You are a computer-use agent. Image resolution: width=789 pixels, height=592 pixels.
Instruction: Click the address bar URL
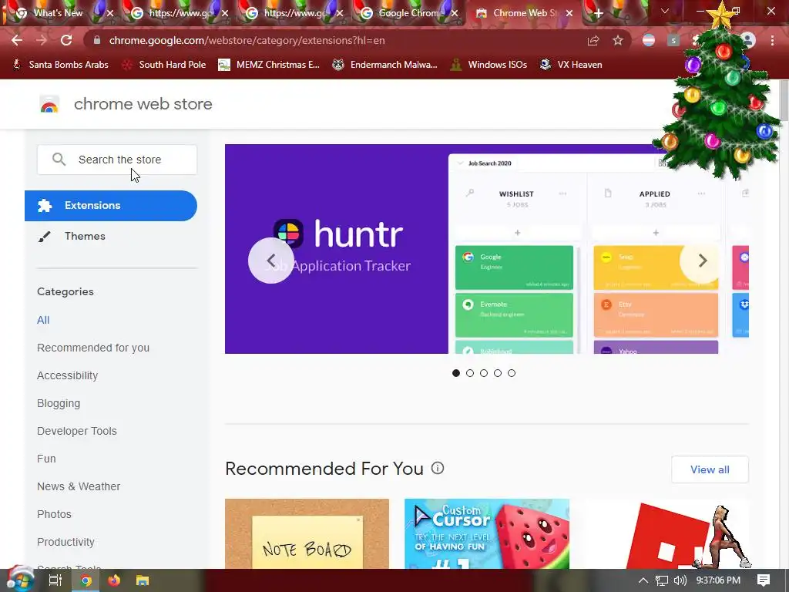click(247, 40)
